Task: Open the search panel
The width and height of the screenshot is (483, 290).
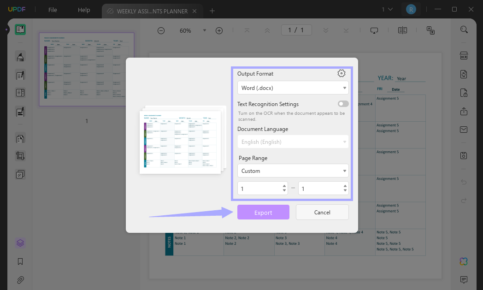Action: 464,29
